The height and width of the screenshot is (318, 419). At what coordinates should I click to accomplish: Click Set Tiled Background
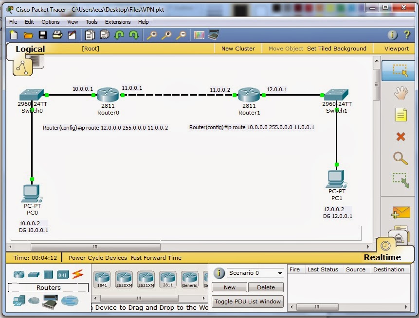[337, 49]
